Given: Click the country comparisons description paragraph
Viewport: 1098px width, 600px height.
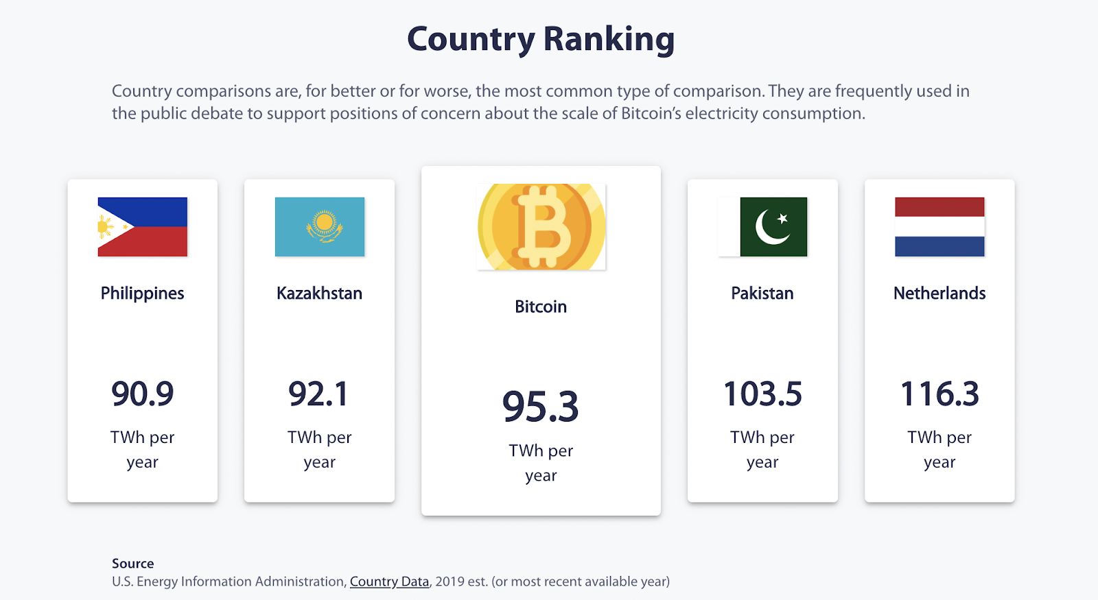Looking at the screenshot, I should pyautogui.click(x=540, y=102).
